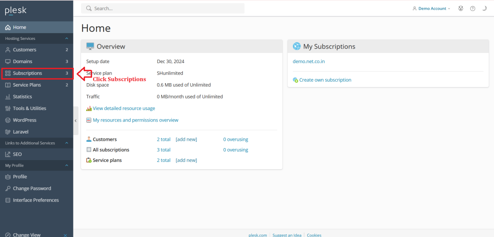Click the Create own subscription plus icon
Viewport: 494px width, 237px height.
point(295,80)
